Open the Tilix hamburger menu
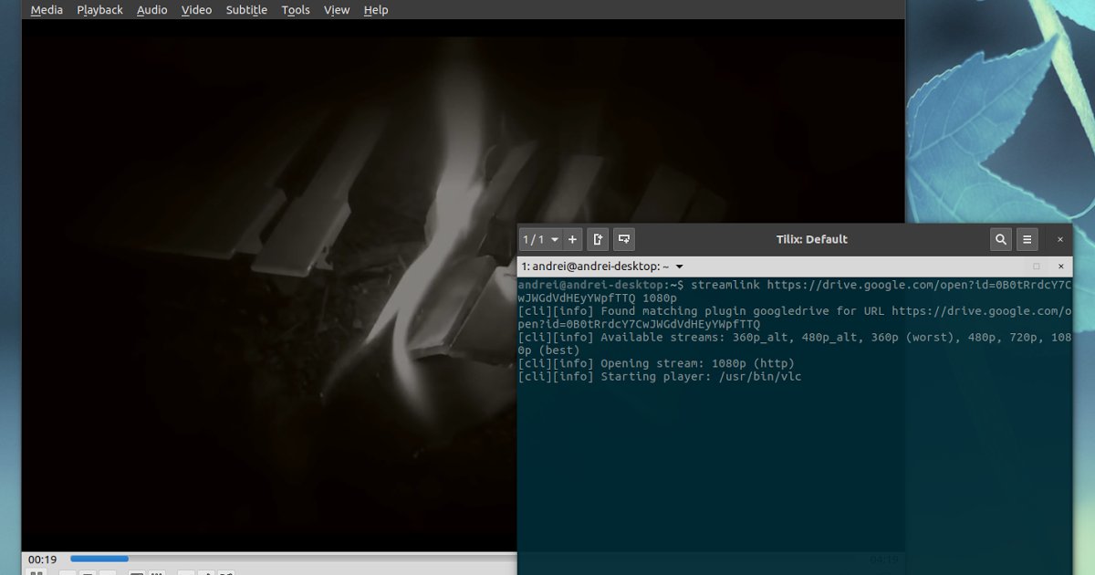The image size is (1095, 575). pos(1027,239)
